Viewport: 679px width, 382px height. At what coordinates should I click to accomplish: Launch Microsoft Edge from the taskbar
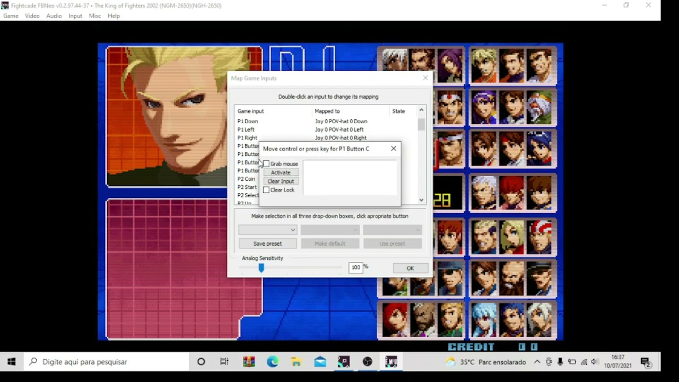pos(273,362)
